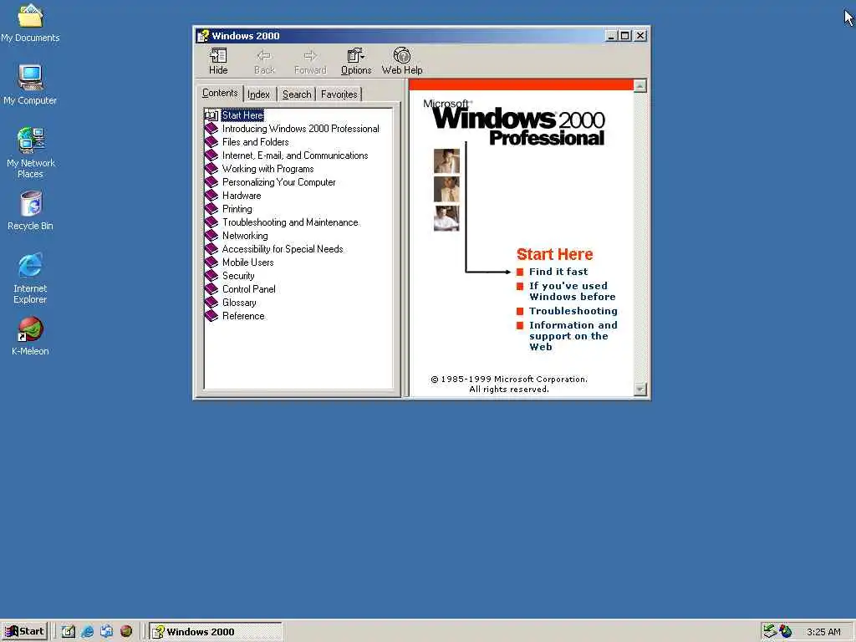856x642 pixels.
Task: Open the Options toolbar menu
Action: [356, 61]
